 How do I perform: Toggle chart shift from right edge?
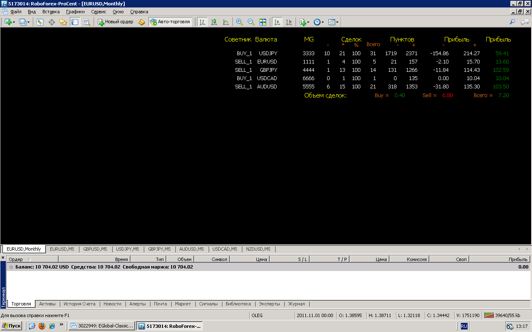pyautogui.click(x=288, y=22)
